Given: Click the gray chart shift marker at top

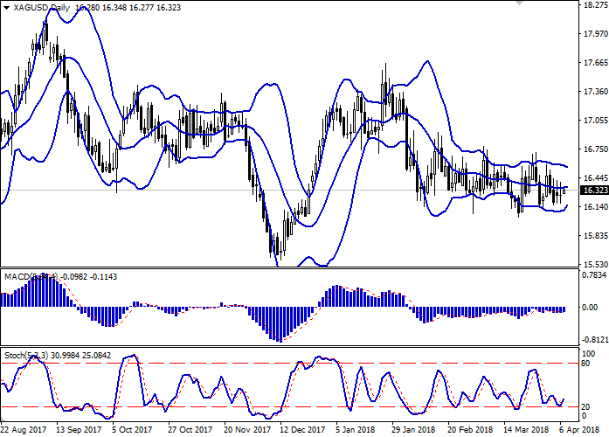Looking at the screenshot, I should pos(520,6).
